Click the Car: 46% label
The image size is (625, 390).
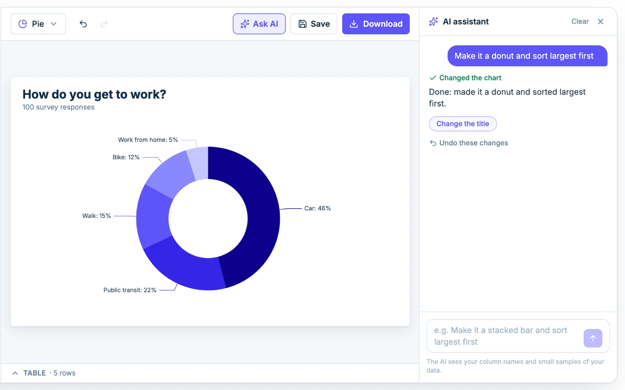pyautogui.click(x=318, y=208)
